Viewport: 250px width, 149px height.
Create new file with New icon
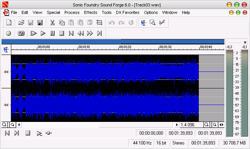pyautogui.click(x=9, y=23)
